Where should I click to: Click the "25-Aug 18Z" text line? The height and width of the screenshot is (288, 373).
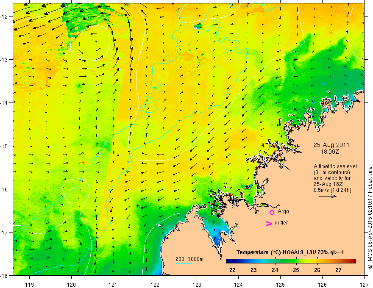pos(328,184)
